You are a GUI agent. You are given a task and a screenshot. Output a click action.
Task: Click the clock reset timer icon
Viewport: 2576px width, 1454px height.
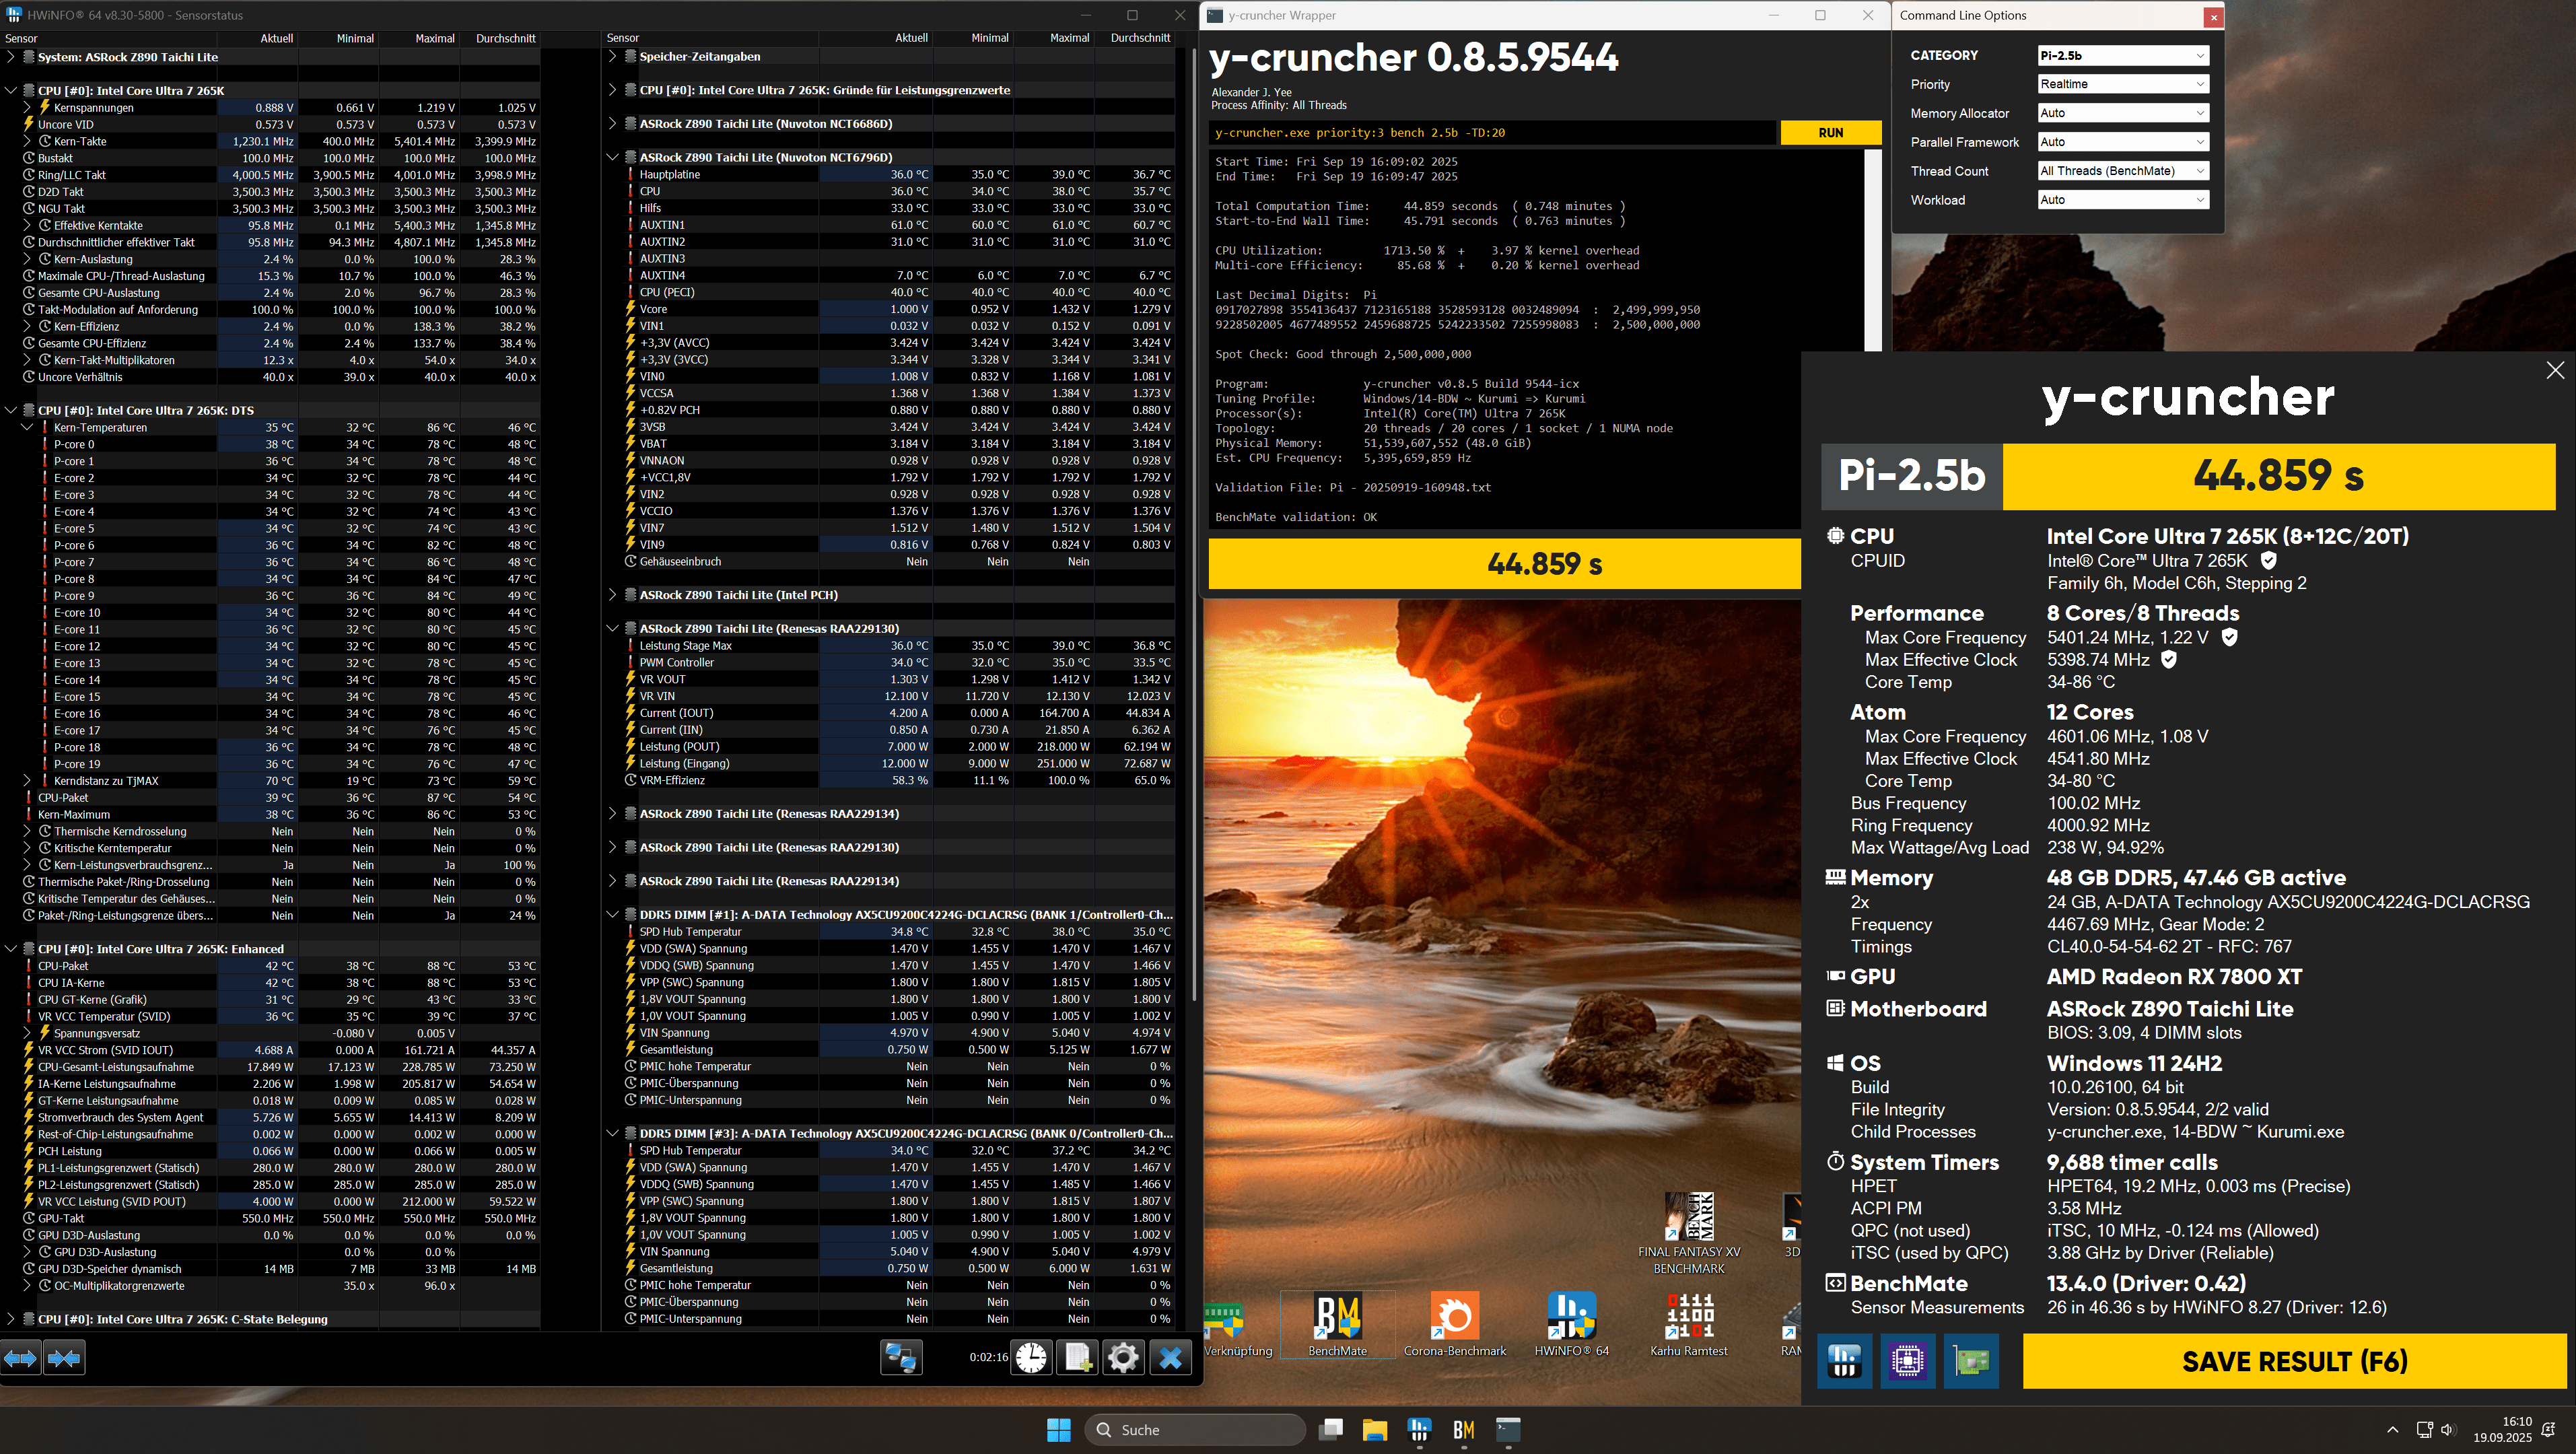(1031, 1358)
